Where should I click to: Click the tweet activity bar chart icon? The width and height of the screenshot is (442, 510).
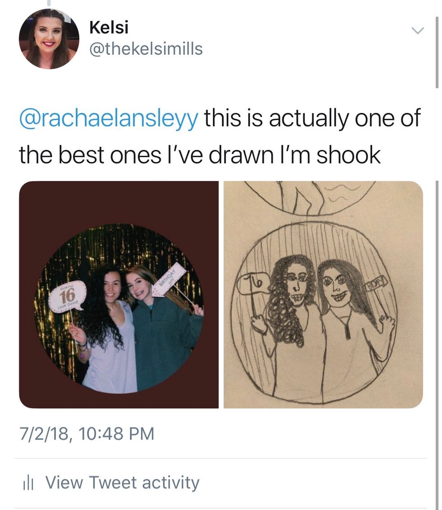pos(28,483)
